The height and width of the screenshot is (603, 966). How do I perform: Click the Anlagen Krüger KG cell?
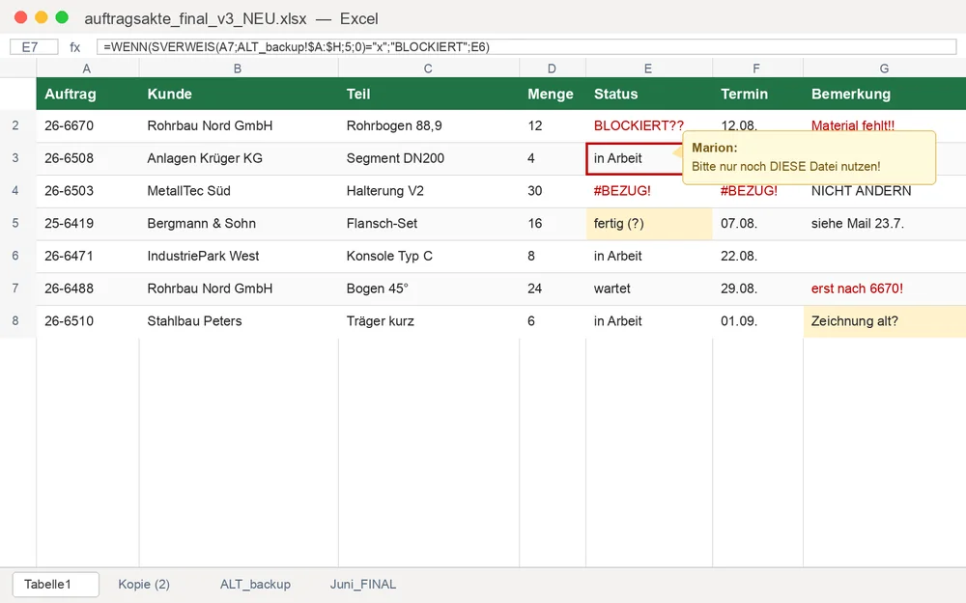click(x=239, y=158)
